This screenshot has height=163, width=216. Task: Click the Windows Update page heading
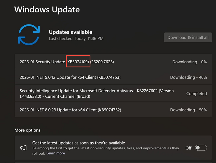(x=47, y=10)
